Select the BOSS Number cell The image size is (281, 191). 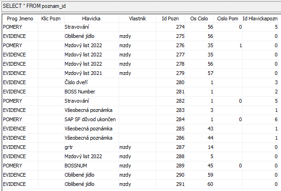pyautogui.click(x=91, y=92)
